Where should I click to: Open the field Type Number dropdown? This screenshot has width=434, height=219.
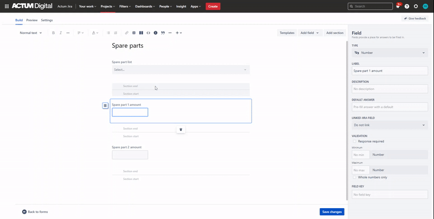(390, 53)
